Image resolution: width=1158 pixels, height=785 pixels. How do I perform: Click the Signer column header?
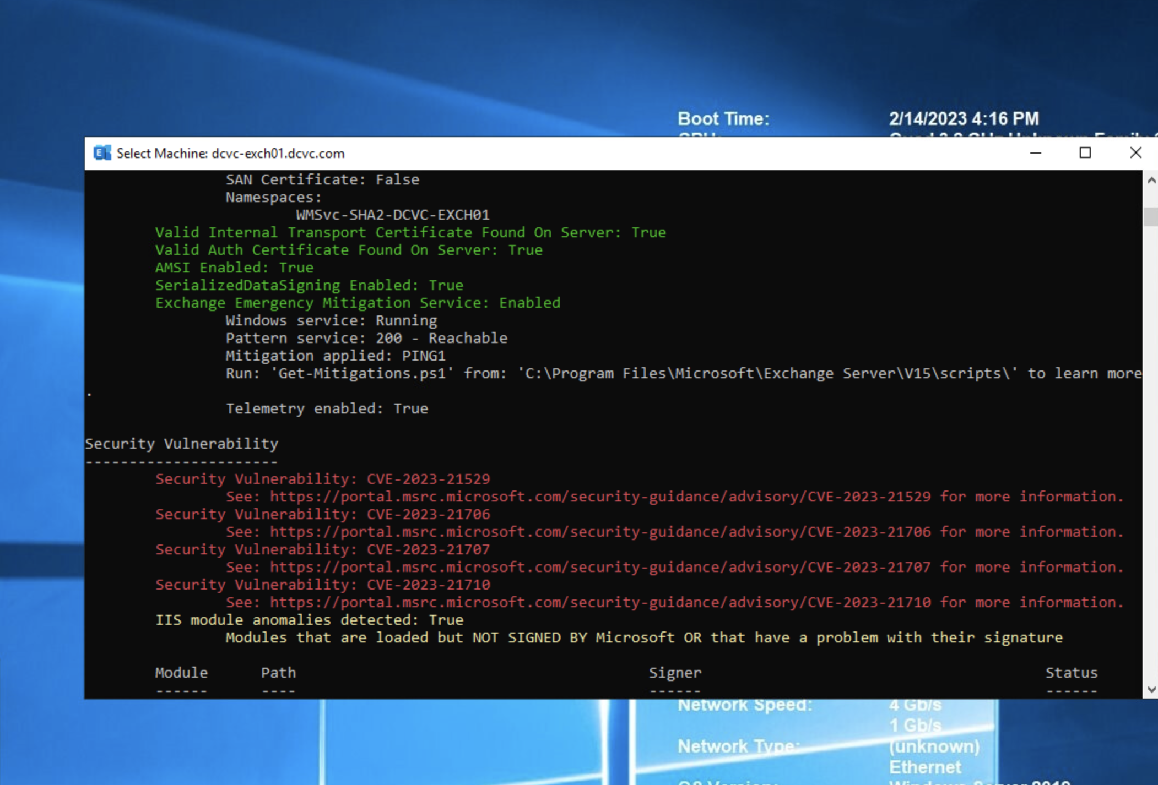coord(674,673)
